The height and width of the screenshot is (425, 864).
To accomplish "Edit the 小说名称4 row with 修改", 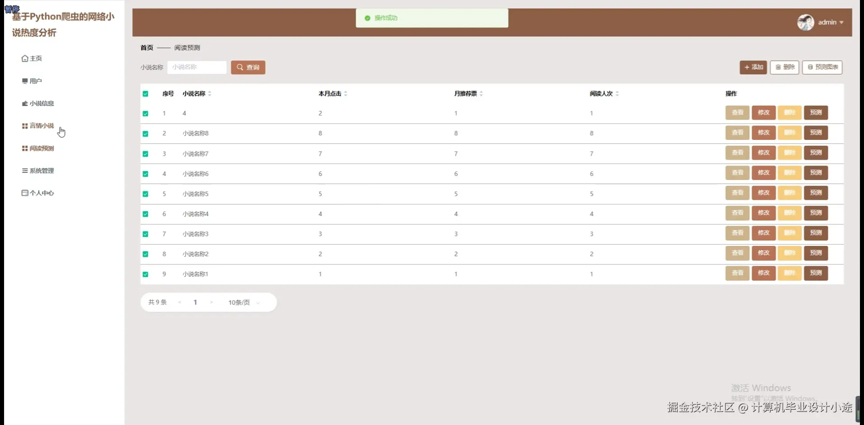I will tap(764, 213).
